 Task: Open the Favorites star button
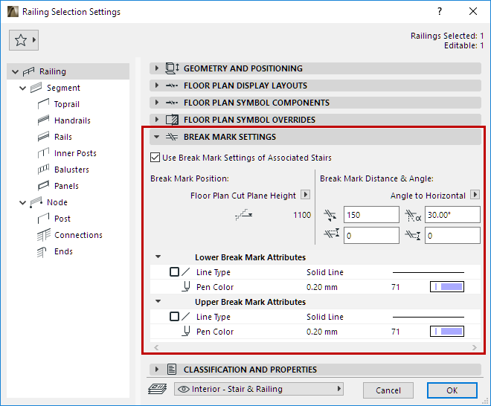24,40
